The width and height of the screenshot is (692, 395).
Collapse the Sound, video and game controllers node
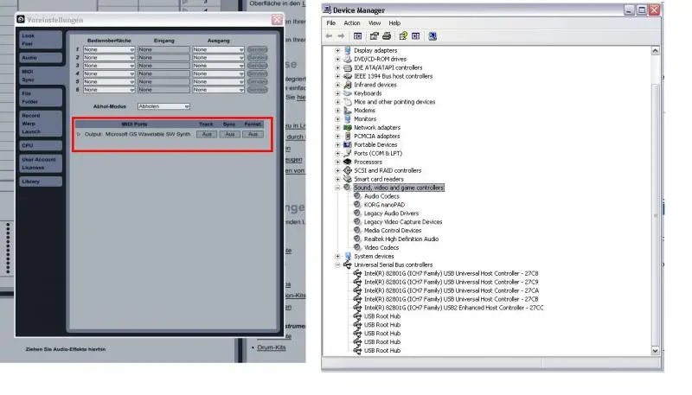coord(337,188)
